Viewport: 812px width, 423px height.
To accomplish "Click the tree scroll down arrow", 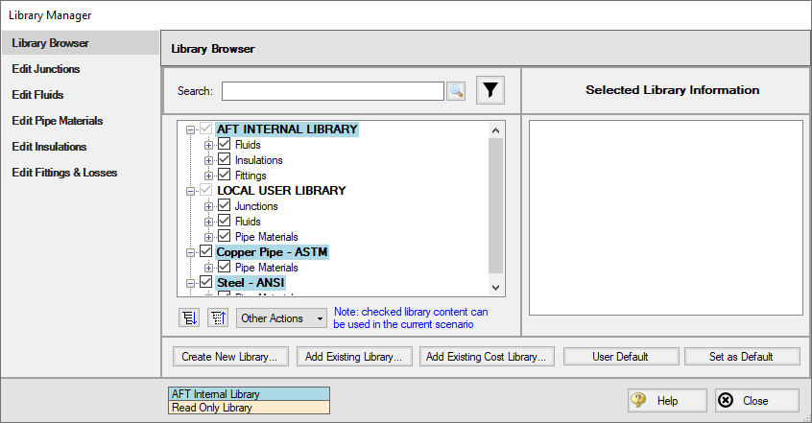I will [495, 288].
